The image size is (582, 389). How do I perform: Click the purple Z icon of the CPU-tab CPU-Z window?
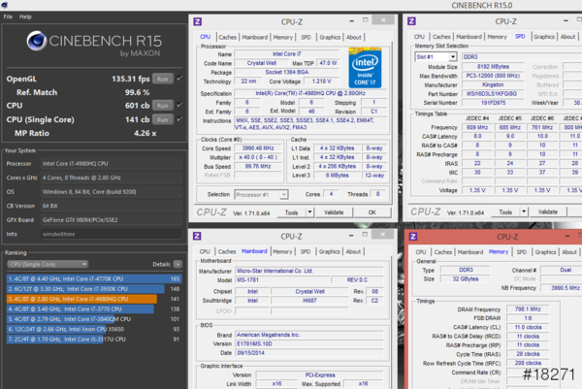tap(198, 19)
